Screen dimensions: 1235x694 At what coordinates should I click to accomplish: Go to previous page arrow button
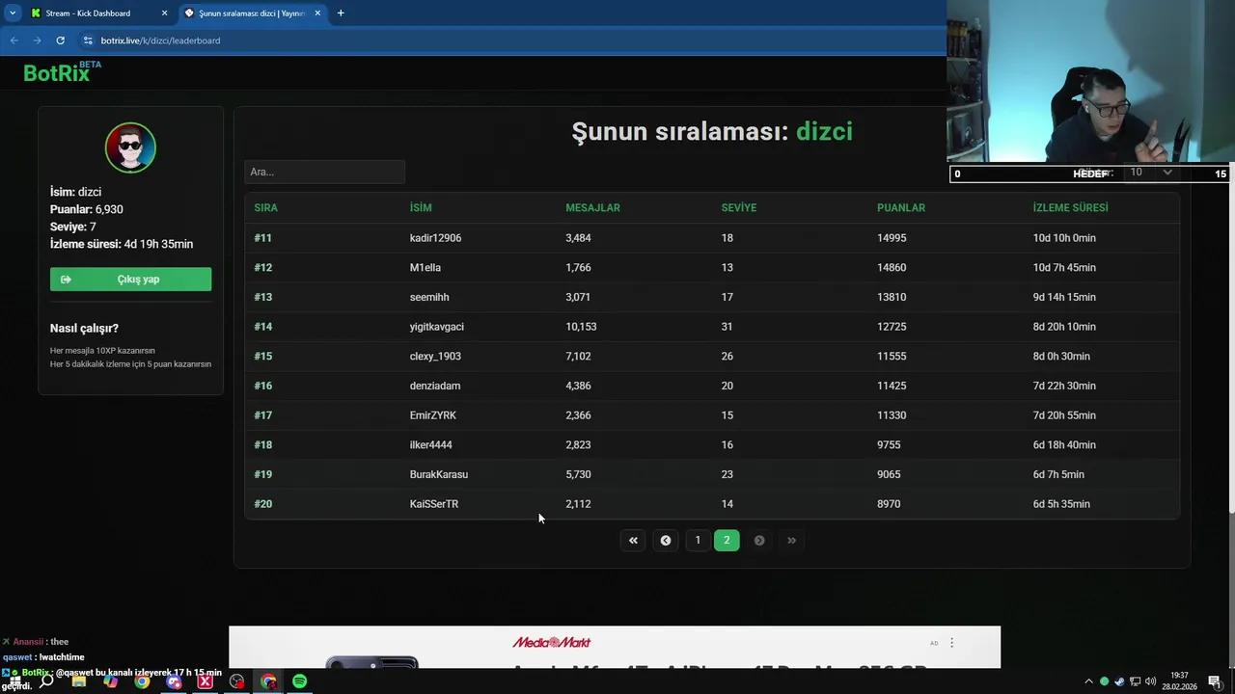tap(665, 540)
